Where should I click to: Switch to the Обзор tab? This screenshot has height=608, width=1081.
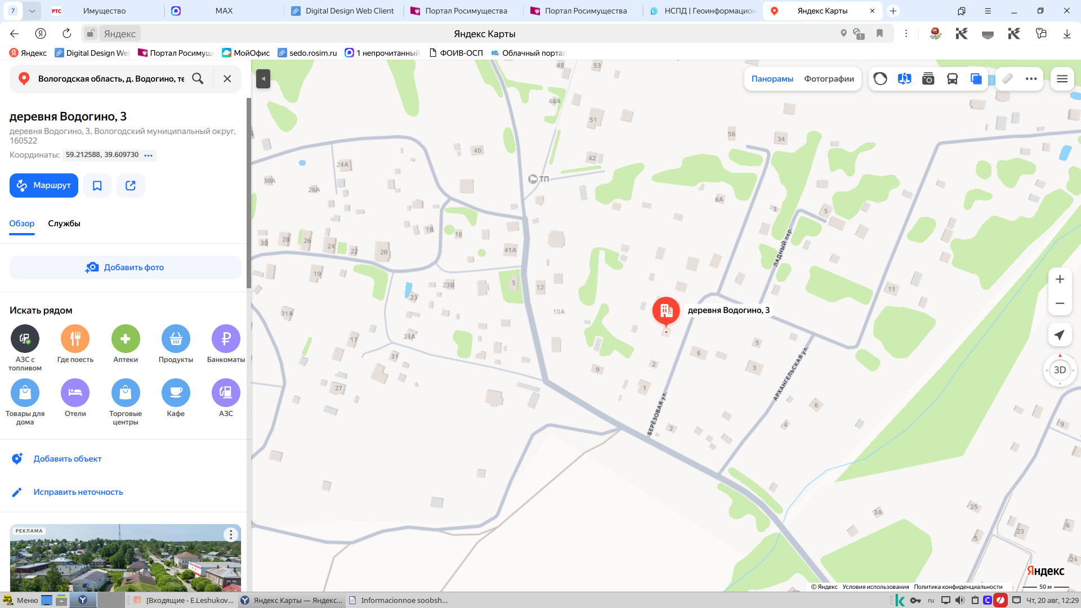pyautogui.click(x=22, y=223)
